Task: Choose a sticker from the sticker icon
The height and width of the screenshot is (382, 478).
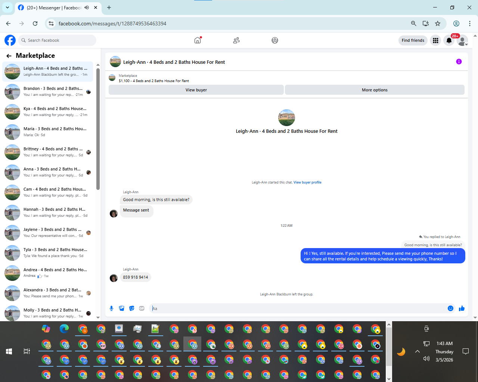Action: pos(131,309)
